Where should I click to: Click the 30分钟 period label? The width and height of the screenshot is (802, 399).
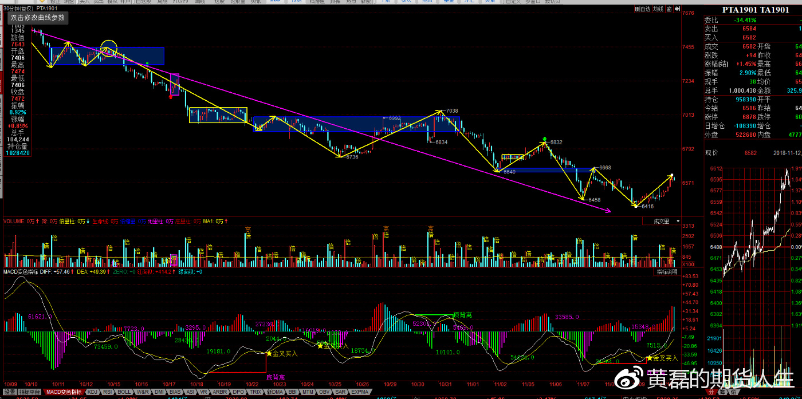coord(14,9)
